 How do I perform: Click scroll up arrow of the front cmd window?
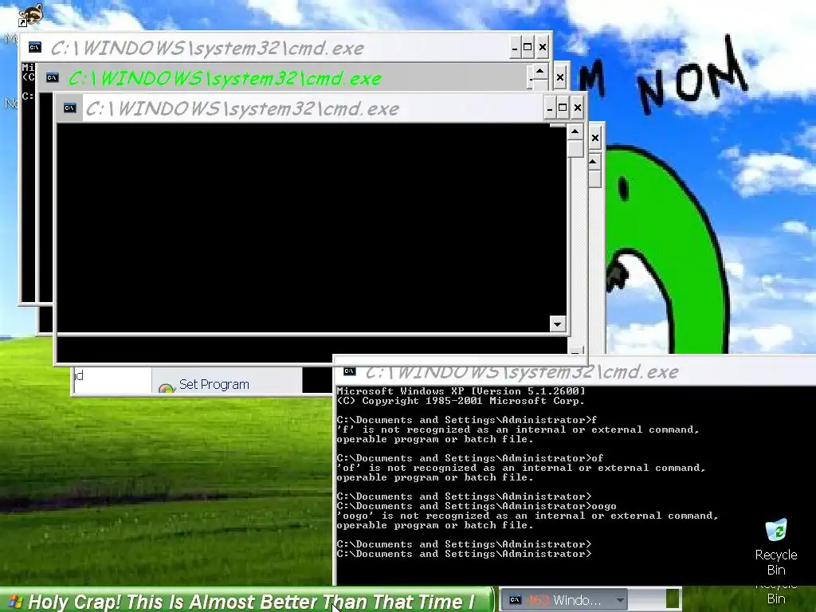575,131
